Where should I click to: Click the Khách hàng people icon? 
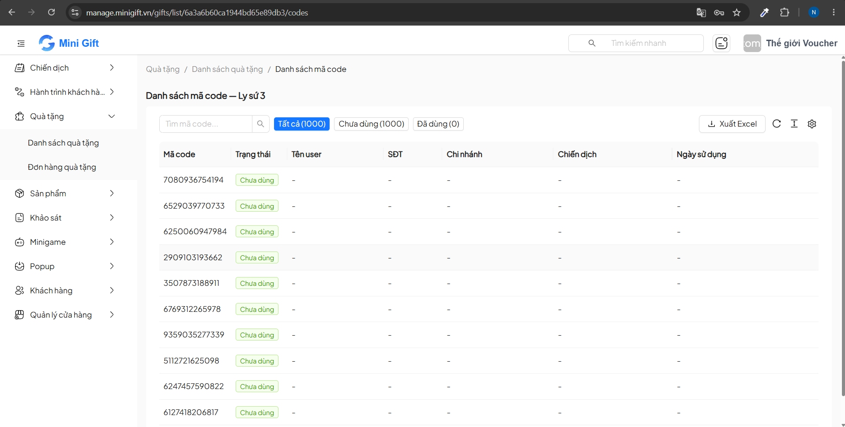tap(19, 291)
